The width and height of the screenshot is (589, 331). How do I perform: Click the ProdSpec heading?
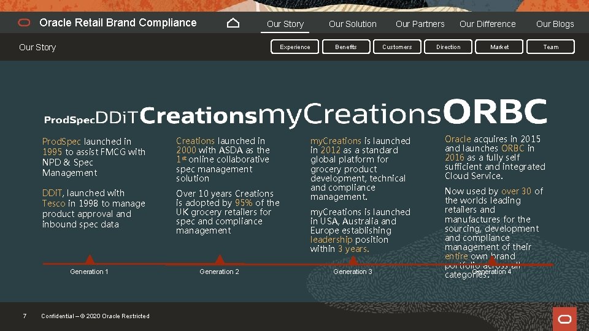(x=69, y=120)
